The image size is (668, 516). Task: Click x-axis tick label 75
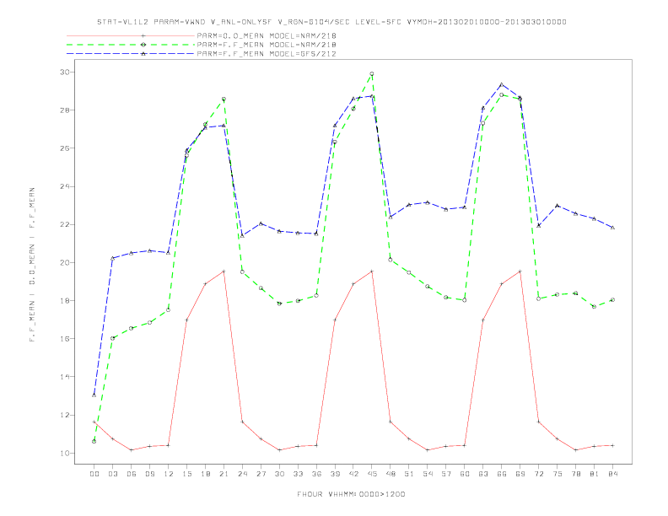coord(558,474)
